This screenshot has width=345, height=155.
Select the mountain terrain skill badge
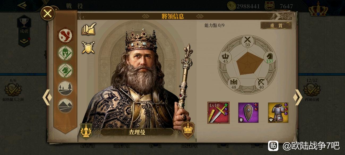[65, 105]
